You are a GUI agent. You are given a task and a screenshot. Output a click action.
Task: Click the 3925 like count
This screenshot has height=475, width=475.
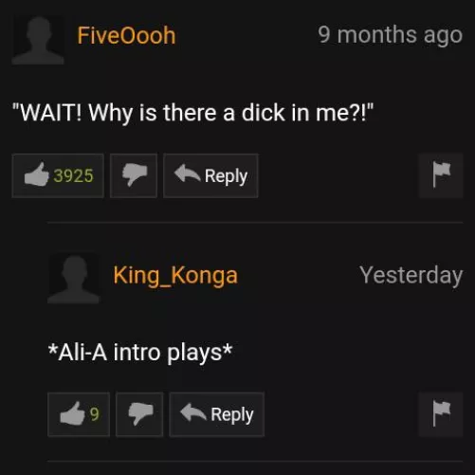coord(73,175)
